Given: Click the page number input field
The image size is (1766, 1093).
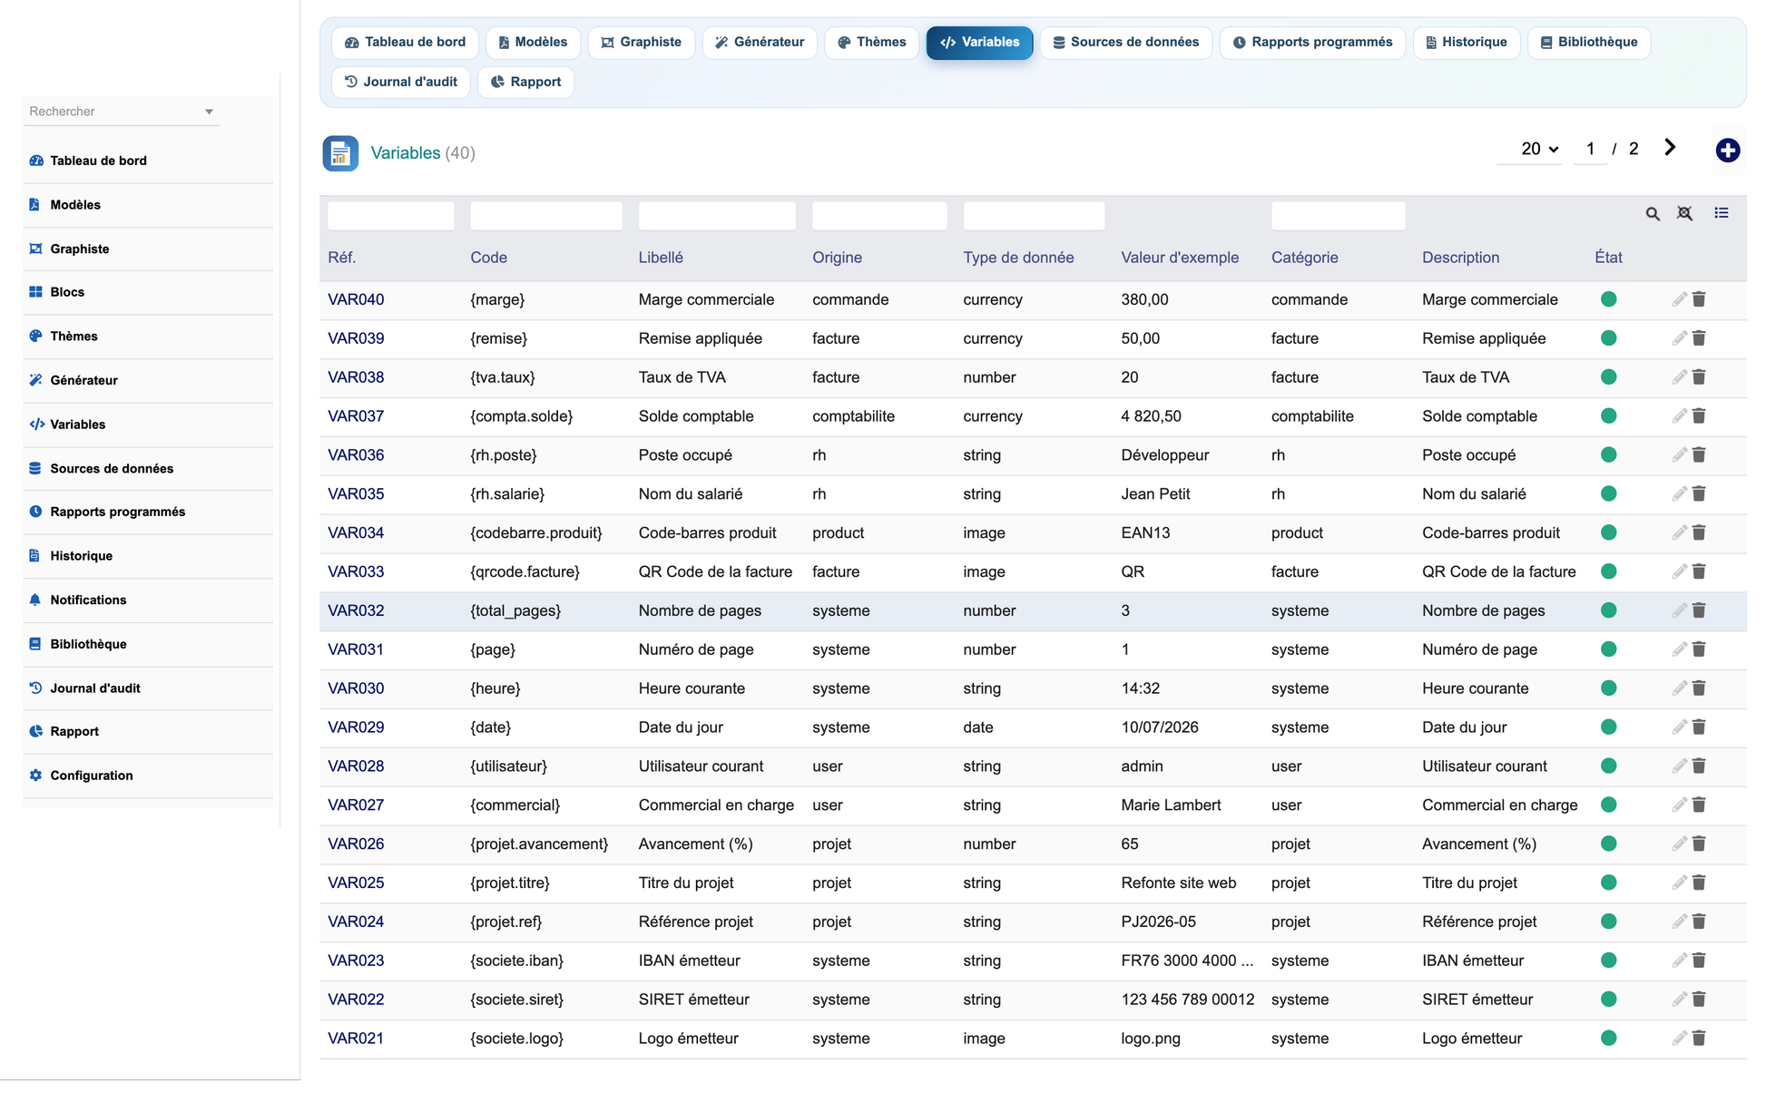Looking at the screenshot, I should tap(1590, 149).
